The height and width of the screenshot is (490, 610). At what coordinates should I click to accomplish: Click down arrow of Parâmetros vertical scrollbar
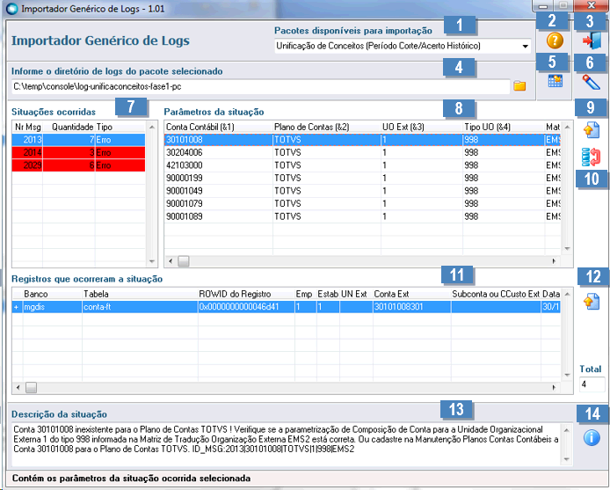pyautogui.click(x=567, y=248)
